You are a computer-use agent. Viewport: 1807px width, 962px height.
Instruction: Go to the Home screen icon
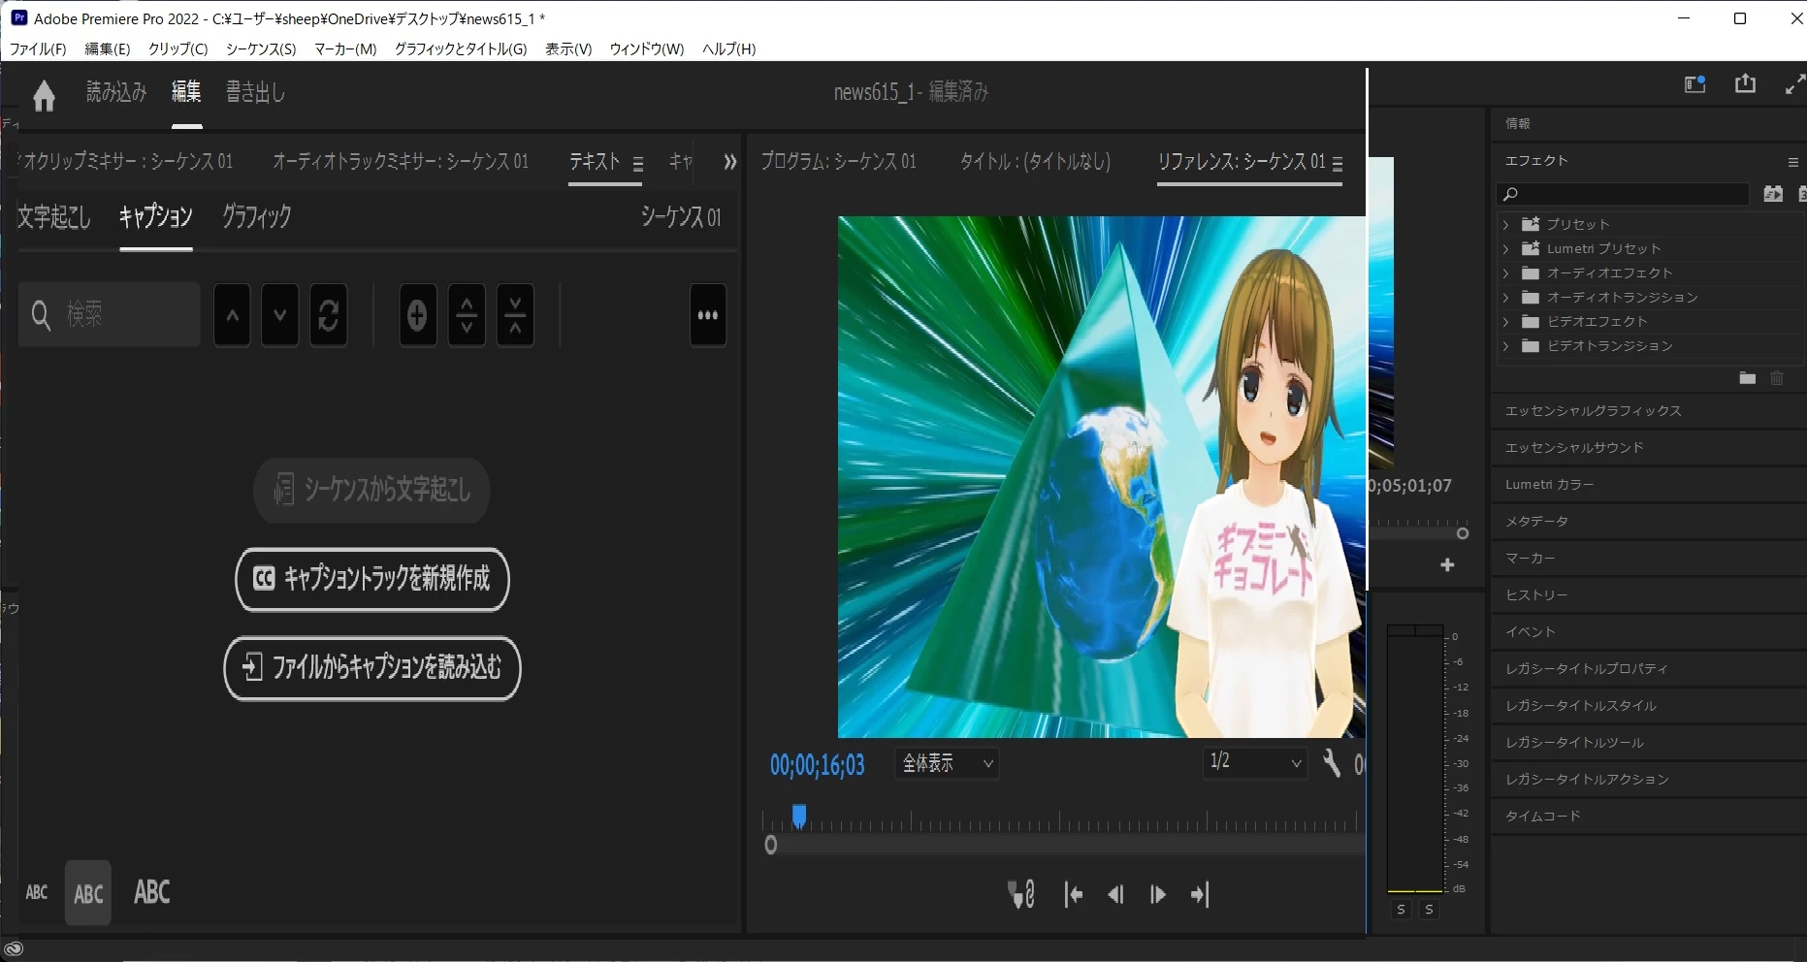[44, 95]
